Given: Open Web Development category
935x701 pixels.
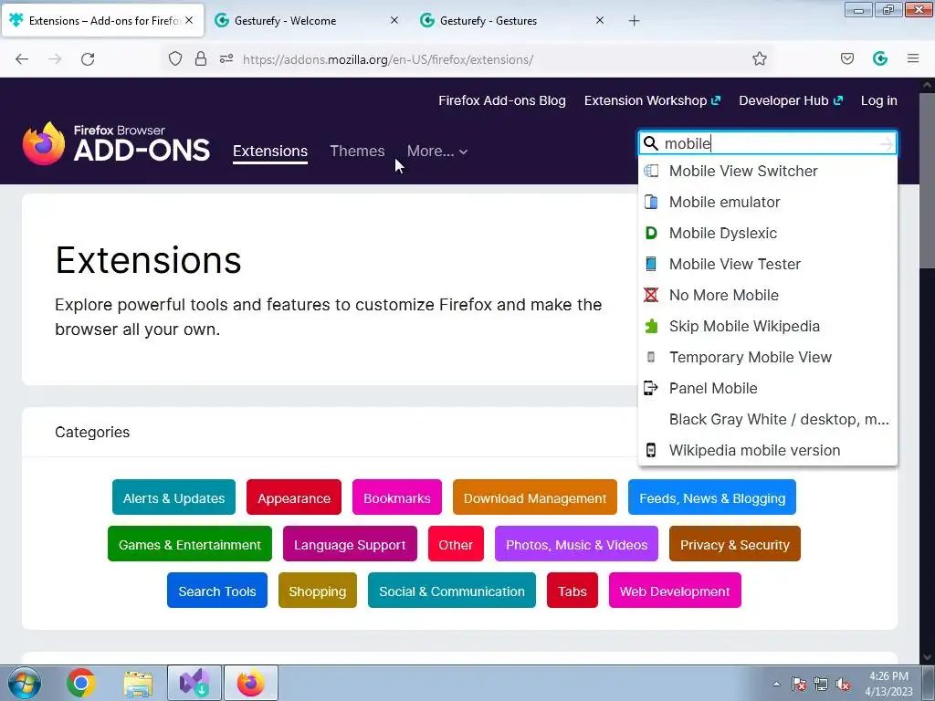Looking at the screenshot, I should [x=675, y=591].
